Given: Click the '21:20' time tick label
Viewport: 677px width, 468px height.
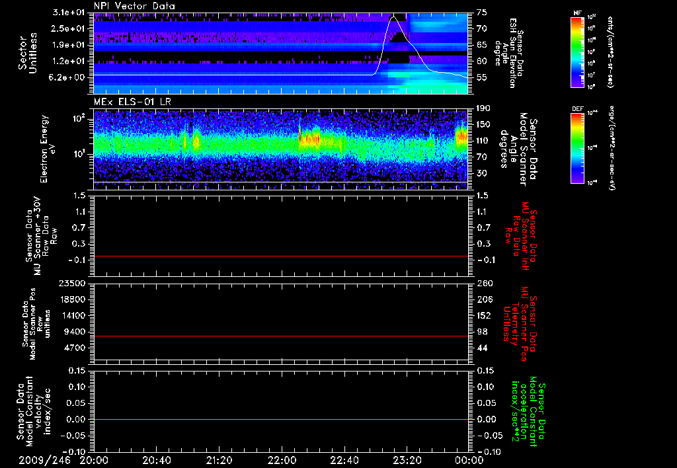Looking at the screenshot, I should pos(219,461).
